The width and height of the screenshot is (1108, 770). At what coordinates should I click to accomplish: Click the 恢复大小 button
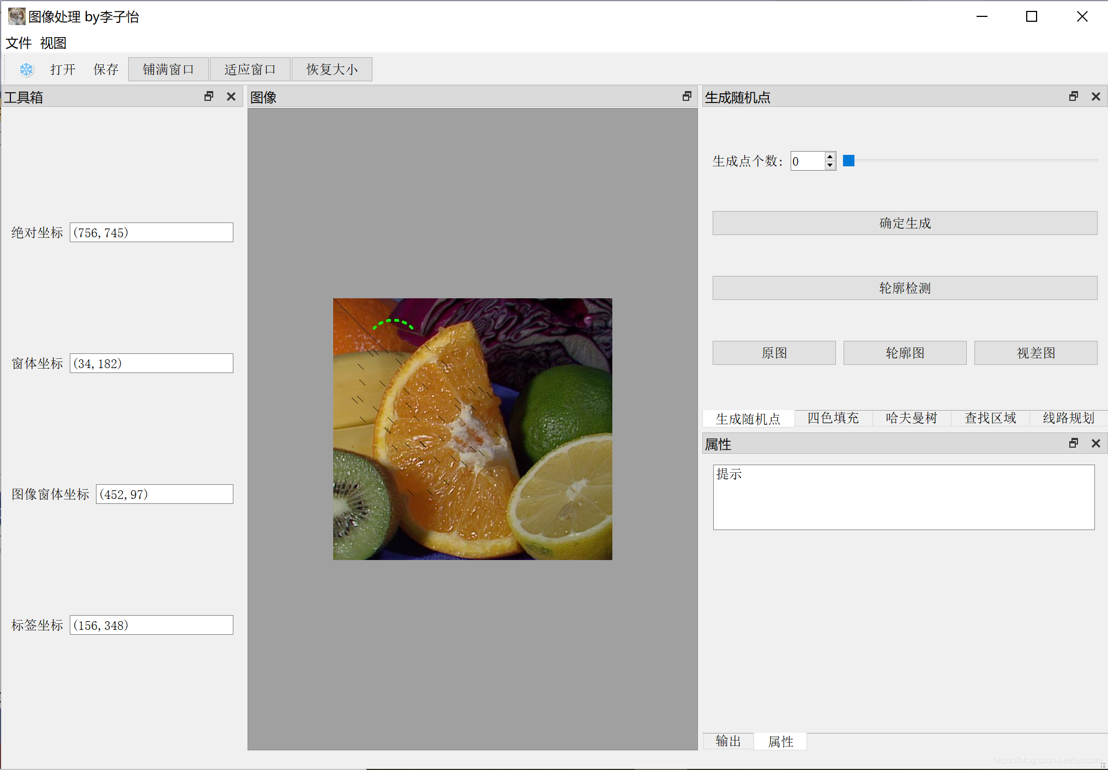(332, 69)
